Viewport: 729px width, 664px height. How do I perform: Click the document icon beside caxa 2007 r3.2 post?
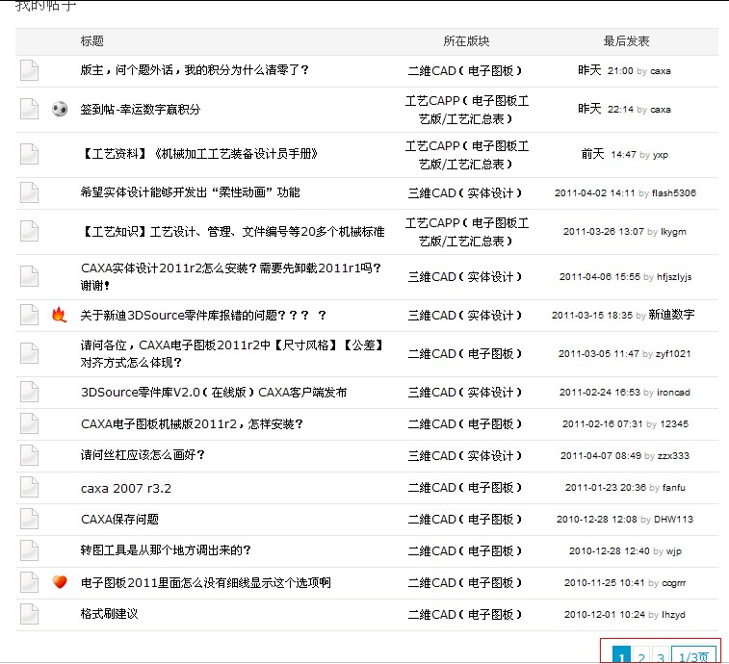[29, 488]
